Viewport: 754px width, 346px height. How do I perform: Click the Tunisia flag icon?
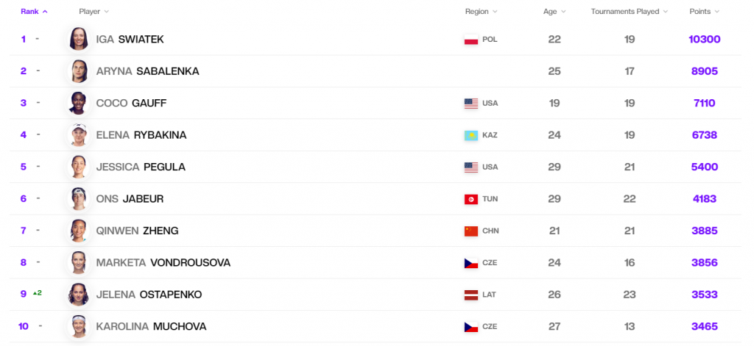(x=471, y=199)
